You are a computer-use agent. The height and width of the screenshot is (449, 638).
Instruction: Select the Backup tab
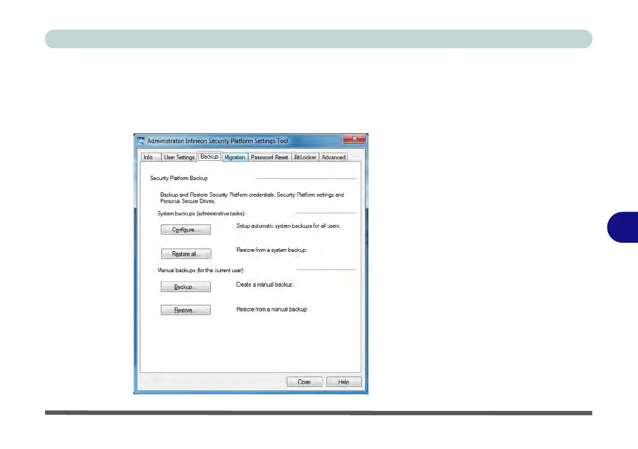pos(210,156)
